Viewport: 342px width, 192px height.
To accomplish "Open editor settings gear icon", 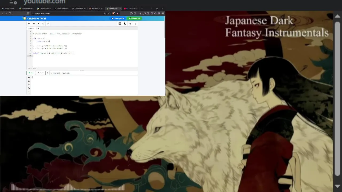I will pyautogui.click(x=135, y=23).
